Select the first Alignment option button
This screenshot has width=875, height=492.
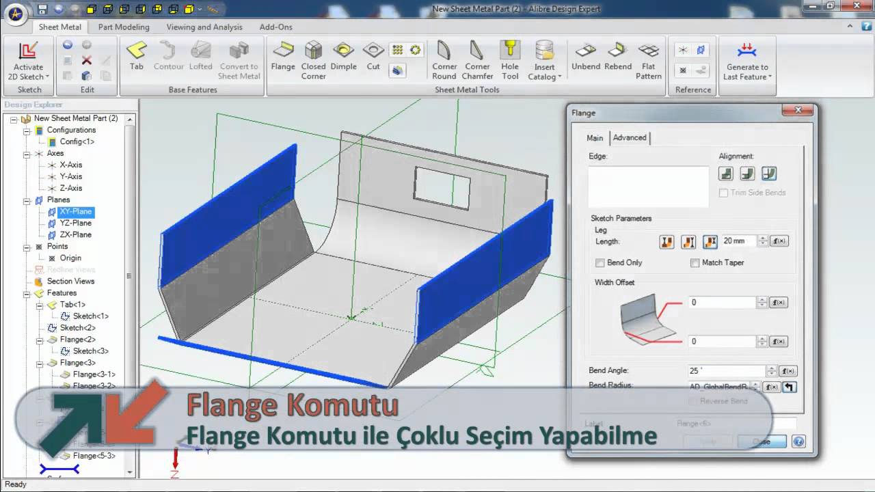(727, 174)
